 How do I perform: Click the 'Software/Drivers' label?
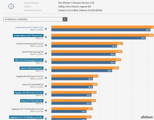[33, 10]
